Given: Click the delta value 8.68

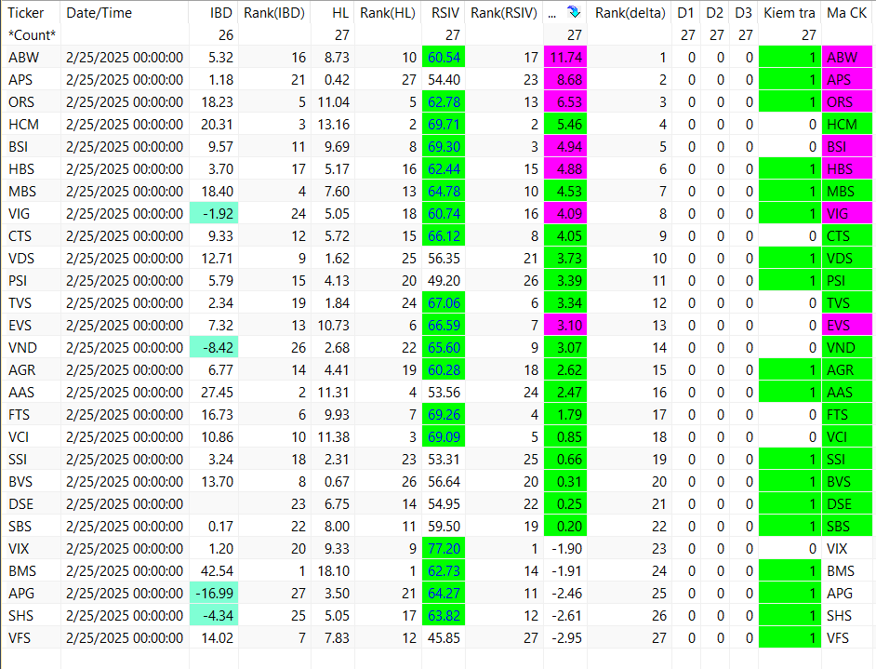Looking at the screenshot, I should (565, 80).
